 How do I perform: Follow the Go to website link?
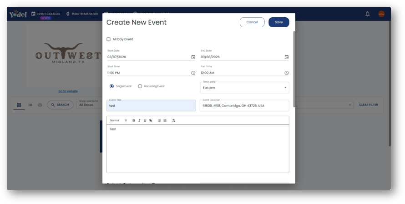(68, 91)
